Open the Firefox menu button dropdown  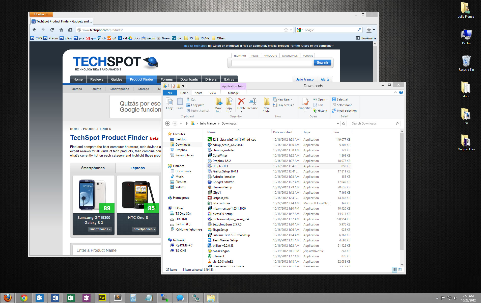click(41, 14)
